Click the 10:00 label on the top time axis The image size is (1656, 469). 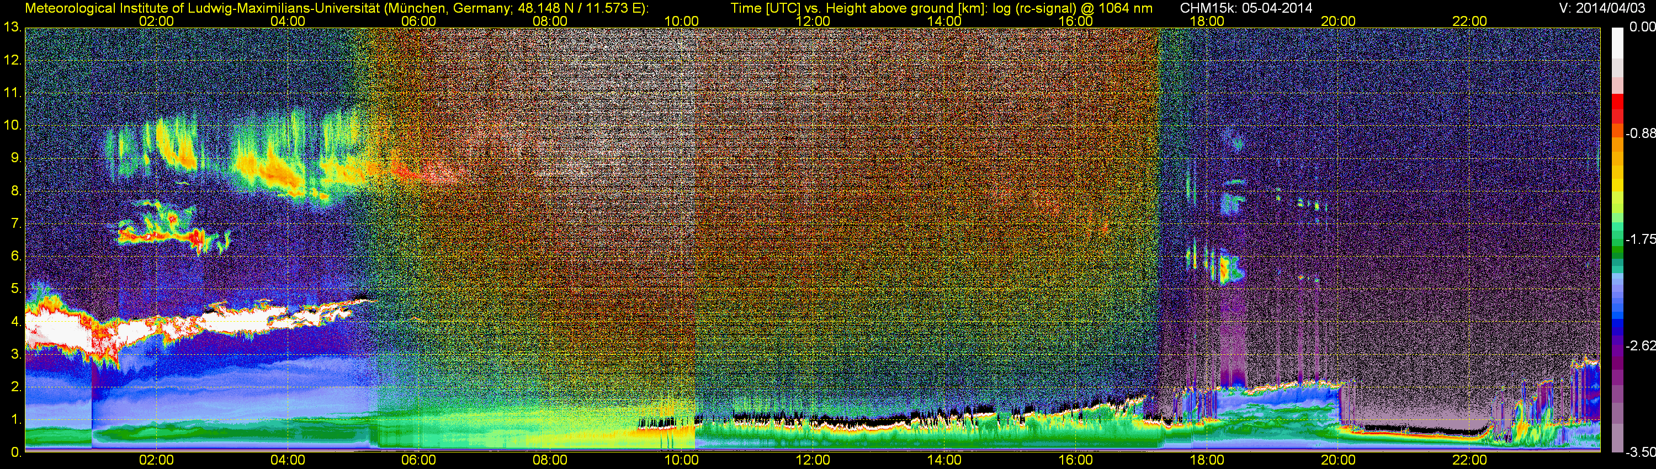tap(681, 21)
